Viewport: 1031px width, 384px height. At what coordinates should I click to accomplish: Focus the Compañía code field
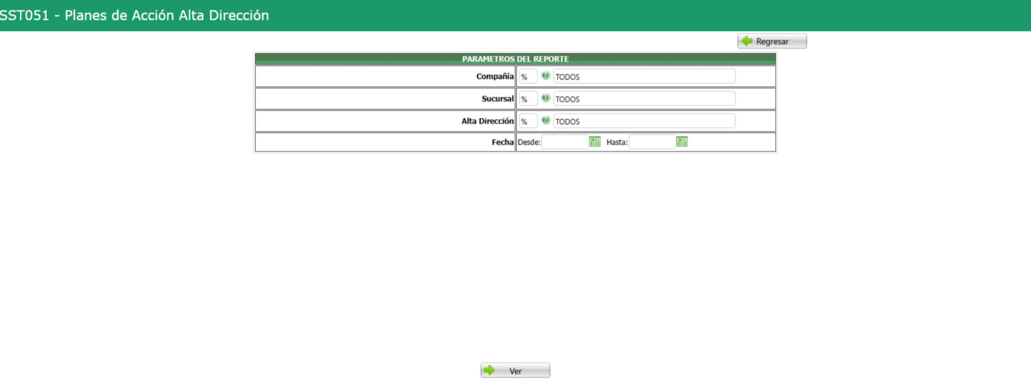(x=528, y=76)
